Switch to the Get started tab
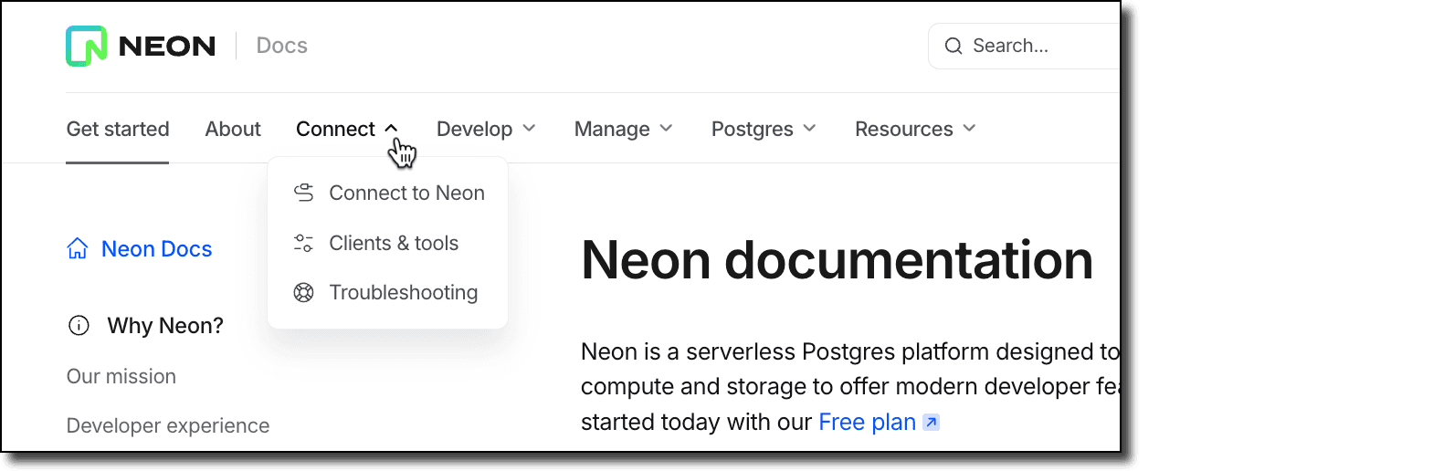Image resolution: width=1454 pixels, height=471 pixels. click(118, 129)
